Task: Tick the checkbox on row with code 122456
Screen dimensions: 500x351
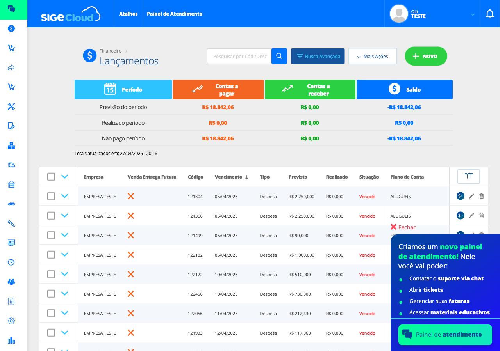Action: (x=51, y=293)
